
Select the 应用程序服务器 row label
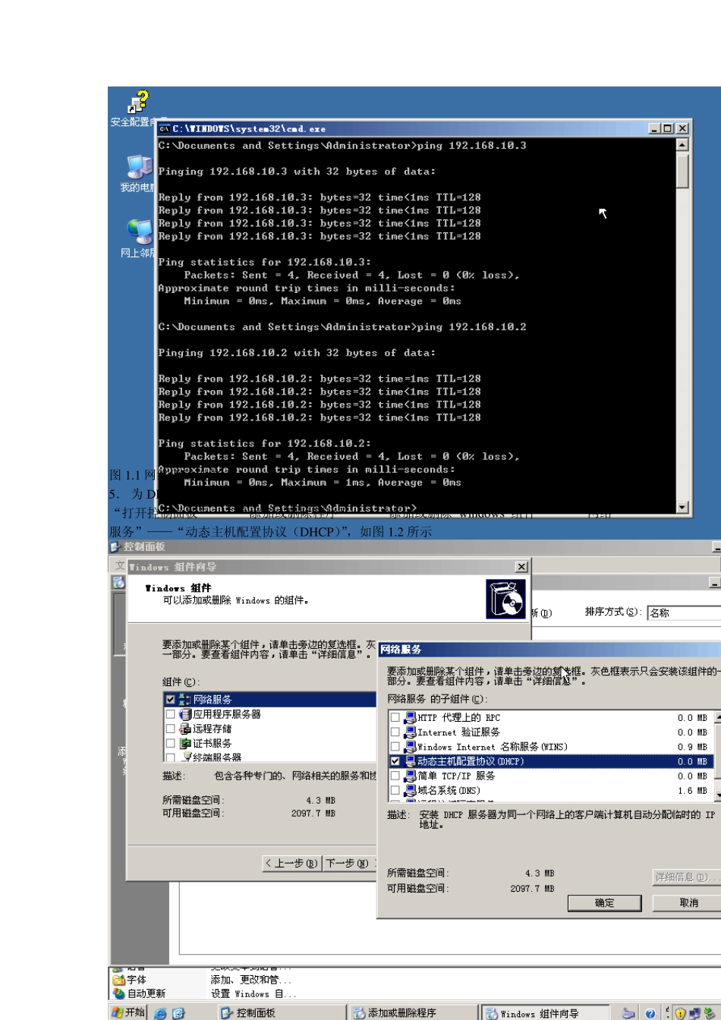tap(227, 714)
